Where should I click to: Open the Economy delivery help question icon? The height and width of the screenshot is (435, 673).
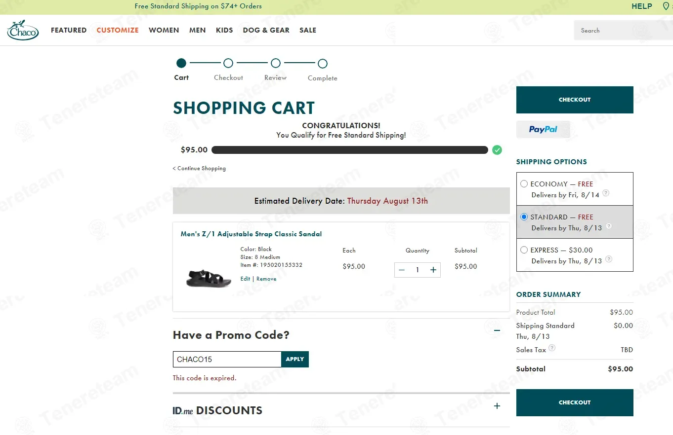pos(606,193)
